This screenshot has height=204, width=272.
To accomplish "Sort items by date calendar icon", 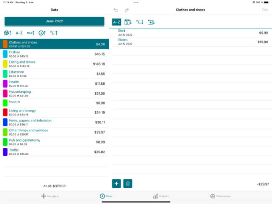I will (x=128, y=22).
